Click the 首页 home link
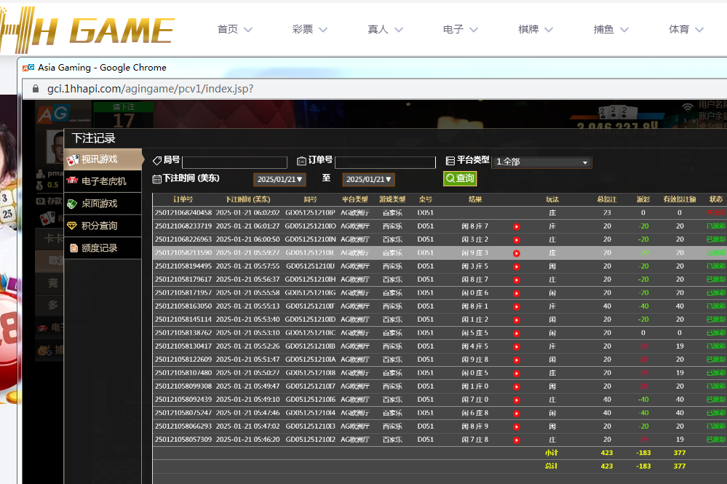727x484 pixels. (234, 30)
